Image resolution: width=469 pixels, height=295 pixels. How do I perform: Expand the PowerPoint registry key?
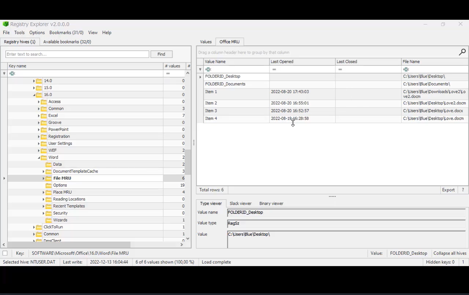point(39,130)
